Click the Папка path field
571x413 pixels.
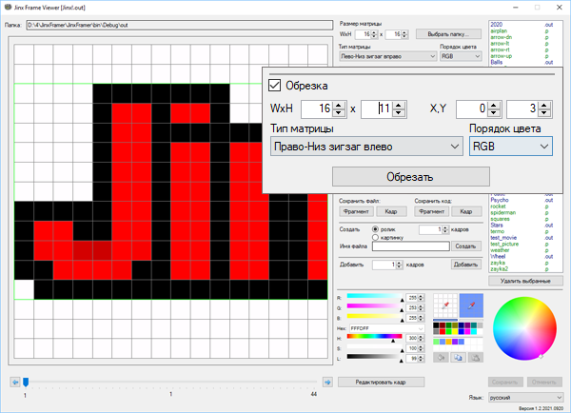pos(180,25)
